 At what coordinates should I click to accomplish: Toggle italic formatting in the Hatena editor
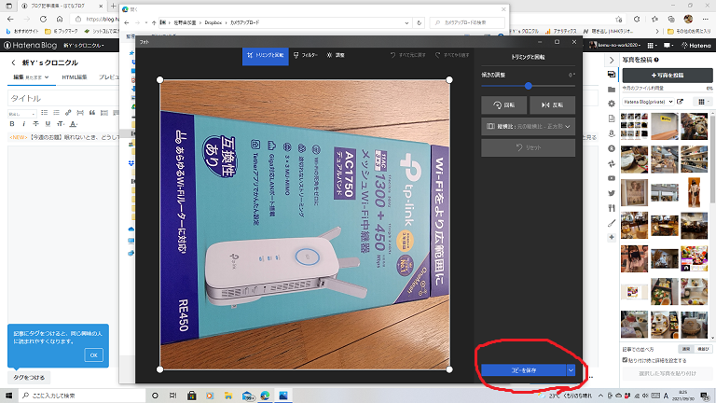[23, 124]
